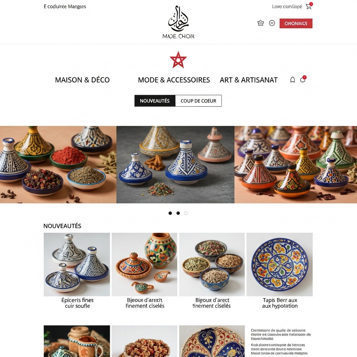The image size is (357, 357).
Task: Click the red OHONIAIES button
Action: coord(296,23)
